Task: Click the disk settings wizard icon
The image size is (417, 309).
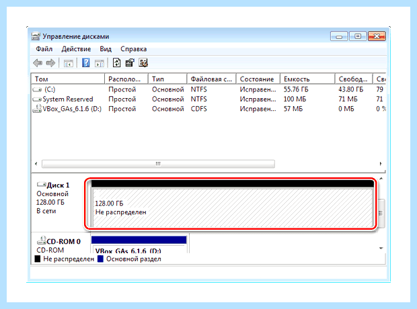Action: click(143, 63)
